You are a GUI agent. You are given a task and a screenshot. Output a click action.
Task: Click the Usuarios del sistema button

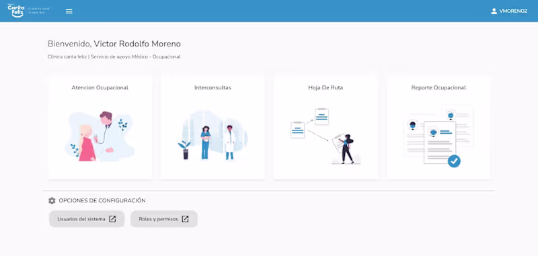87,219
